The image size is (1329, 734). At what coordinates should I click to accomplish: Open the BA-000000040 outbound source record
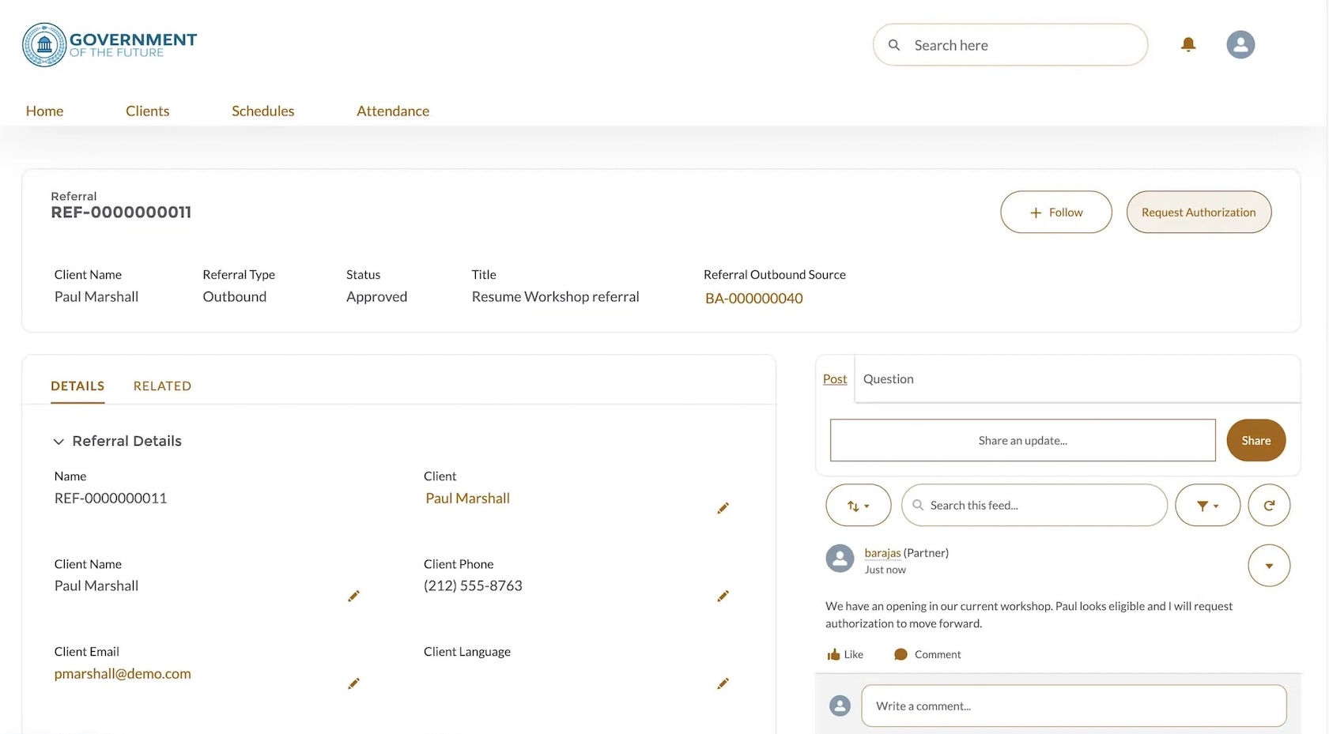[753, 298]
